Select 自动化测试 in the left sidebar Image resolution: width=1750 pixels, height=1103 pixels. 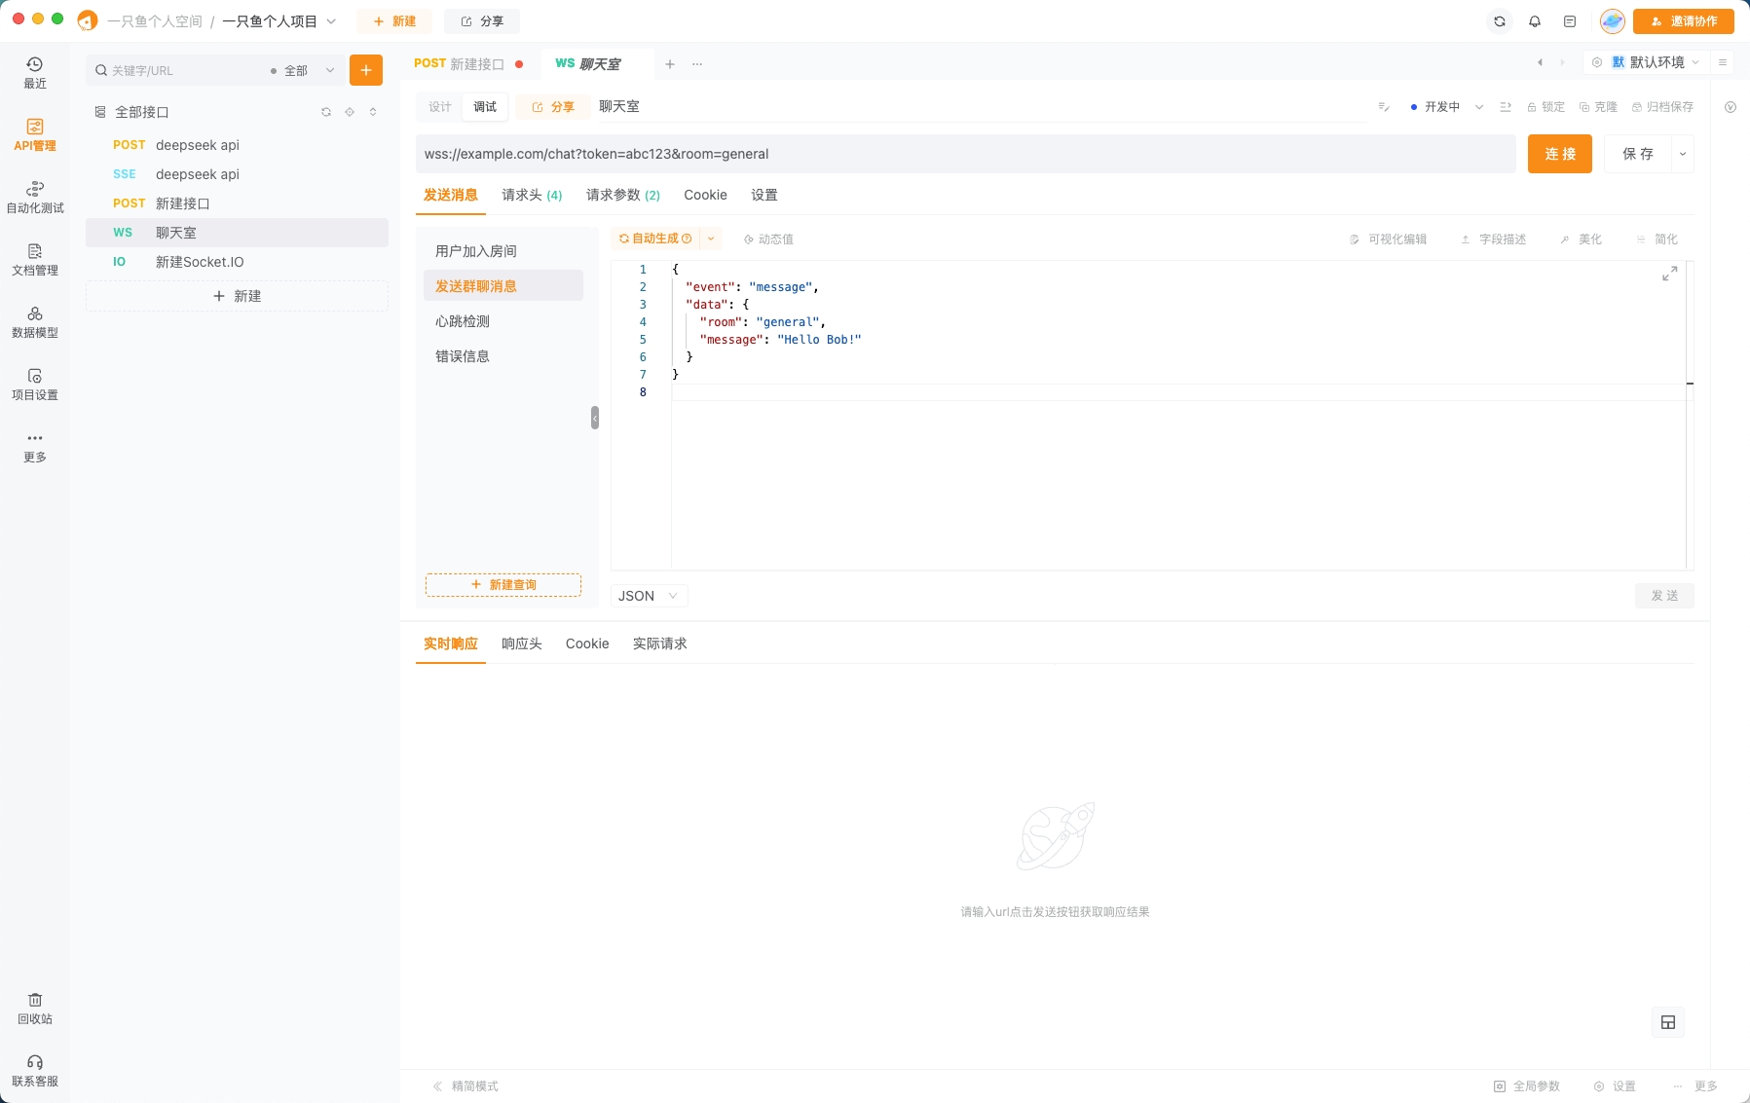pos(34,197)
